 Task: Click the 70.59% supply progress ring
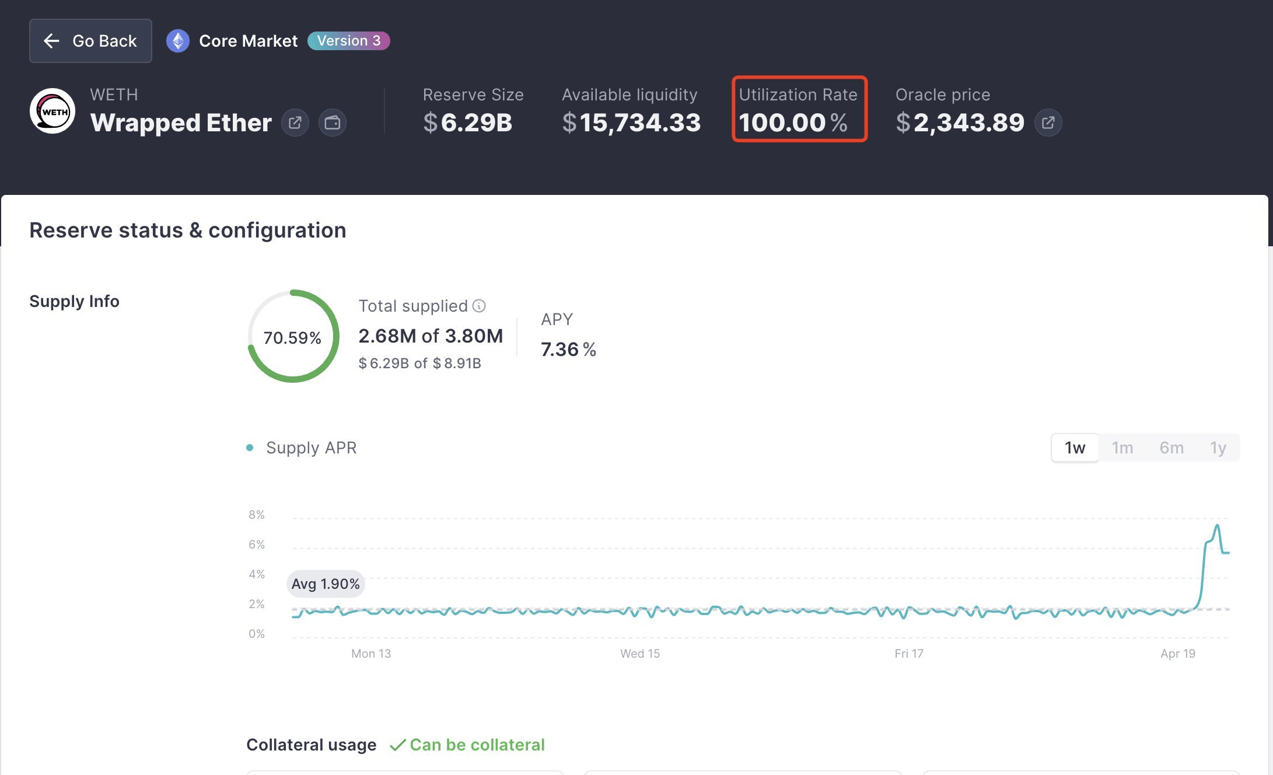pyautogui.click(x=293, y=337)
